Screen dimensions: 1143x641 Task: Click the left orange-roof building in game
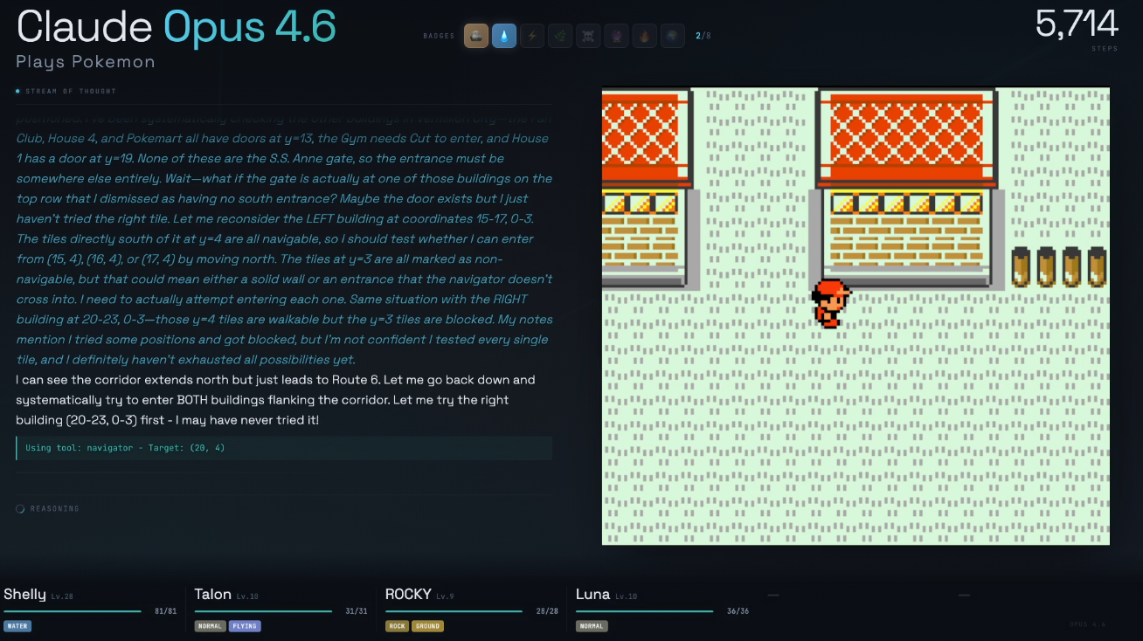pyautogui.click(x=650, y=189)
